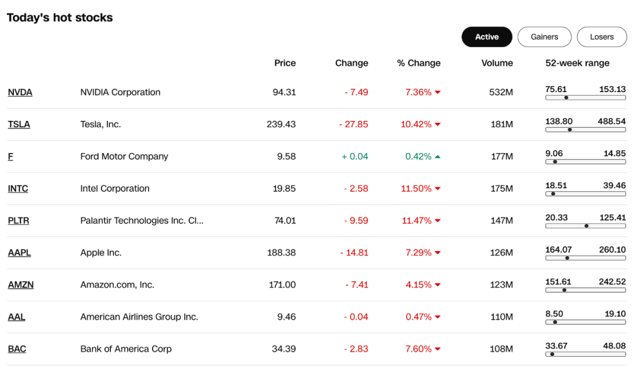Open the PLTR ticker link
This screenshot has height=366, width=634.
click(19, 221)
